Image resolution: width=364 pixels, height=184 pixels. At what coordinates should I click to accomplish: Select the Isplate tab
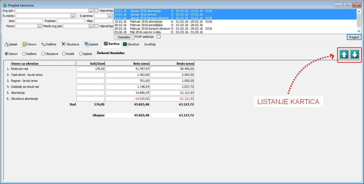click(x=91, y=44)
